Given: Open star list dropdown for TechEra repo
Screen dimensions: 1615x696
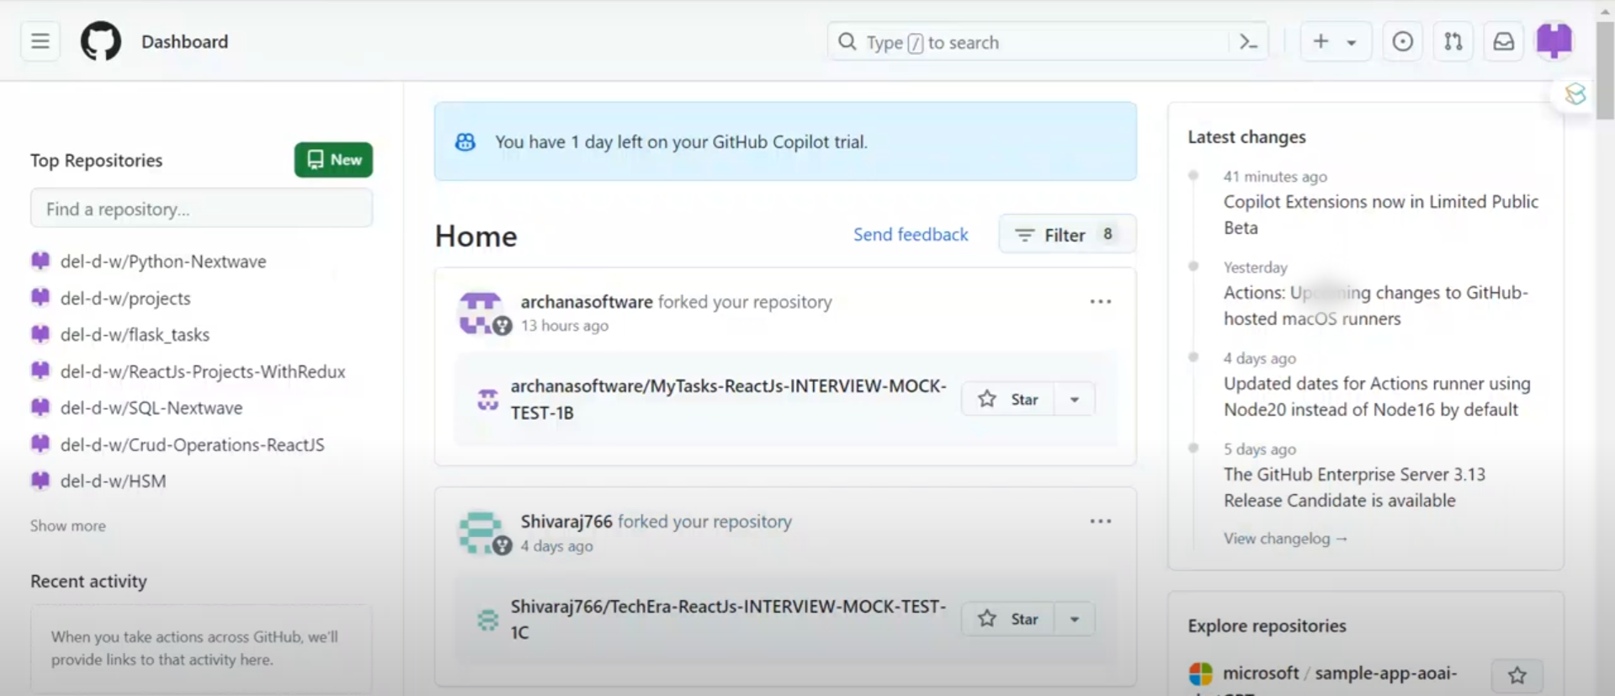Looking at the screenshot, I should [1075, 619].
